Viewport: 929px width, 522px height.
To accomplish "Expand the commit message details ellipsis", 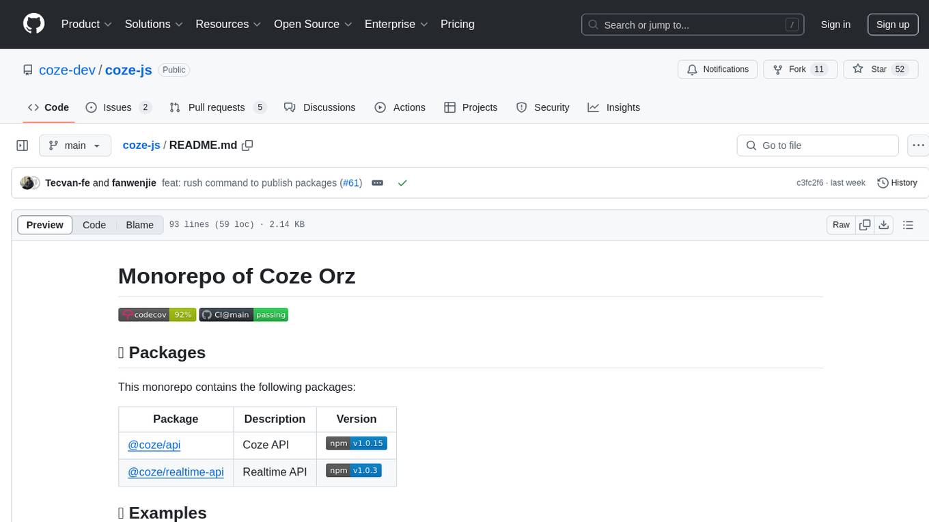I will [378, 183].
